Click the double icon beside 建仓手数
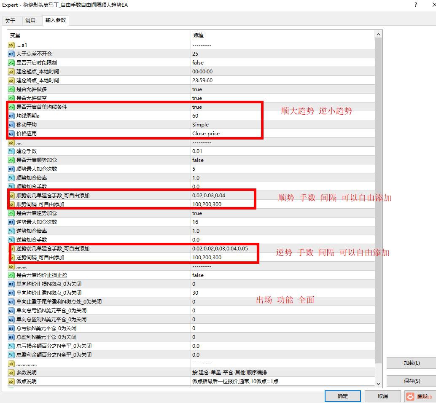The height and width of the screenshot is (403, 436). coord(11,151)
